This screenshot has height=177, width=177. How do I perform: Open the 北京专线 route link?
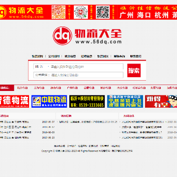tap(23, 88)
